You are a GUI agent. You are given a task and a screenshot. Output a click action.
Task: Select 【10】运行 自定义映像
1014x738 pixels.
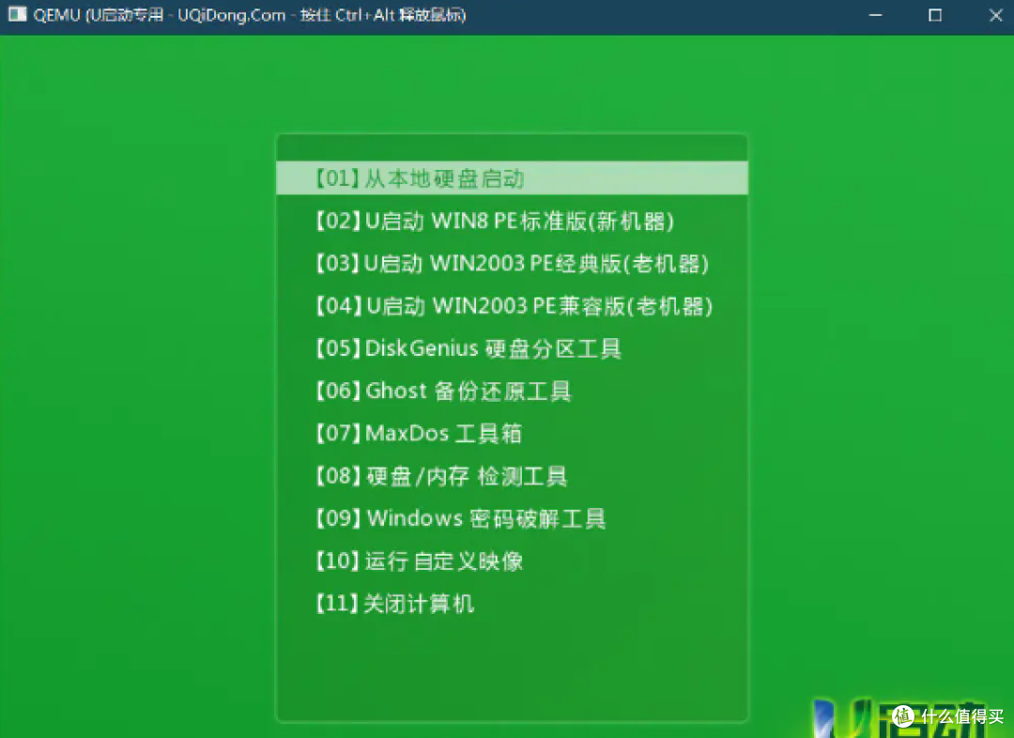pyautogui.click(x=418, y=561)
